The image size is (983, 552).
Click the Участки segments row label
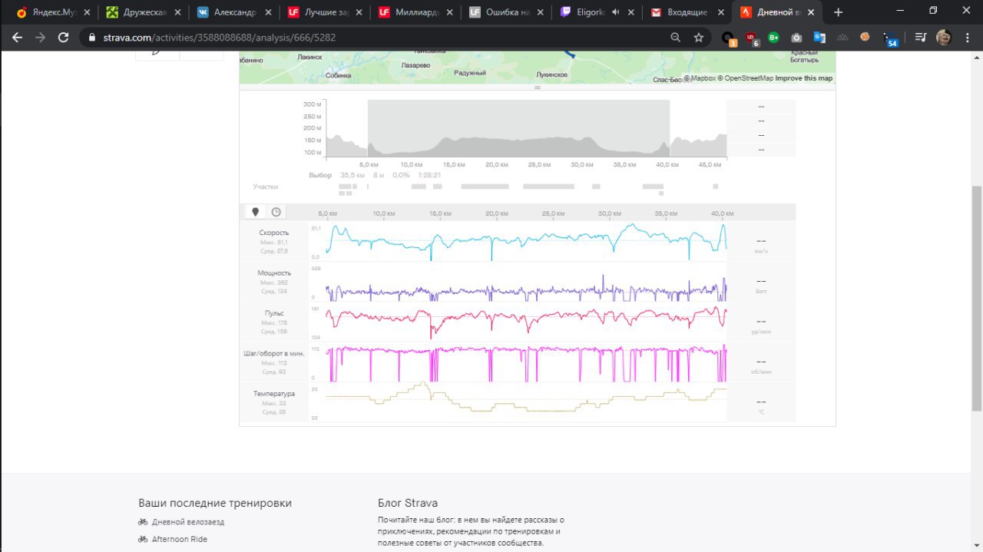[266, 187]
